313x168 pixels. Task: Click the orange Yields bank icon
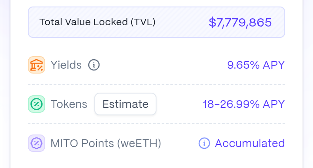pos(37,65)
